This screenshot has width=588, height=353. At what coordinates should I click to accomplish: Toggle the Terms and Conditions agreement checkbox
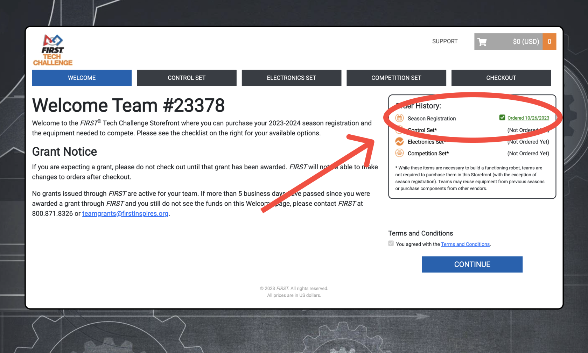tap(391, 243)
